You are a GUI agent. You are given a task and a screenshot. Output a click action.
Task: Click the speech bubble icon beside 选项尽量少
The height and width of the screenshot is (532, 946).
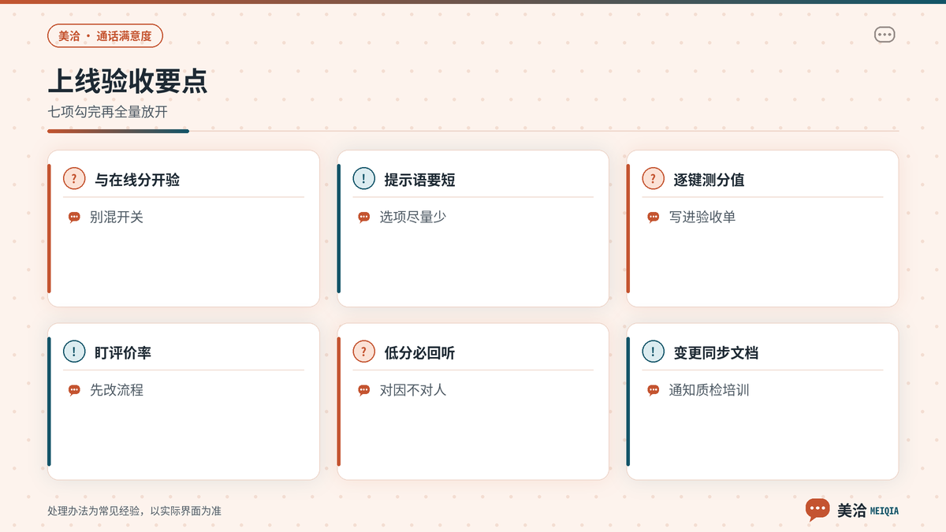(x=363, y=218)
